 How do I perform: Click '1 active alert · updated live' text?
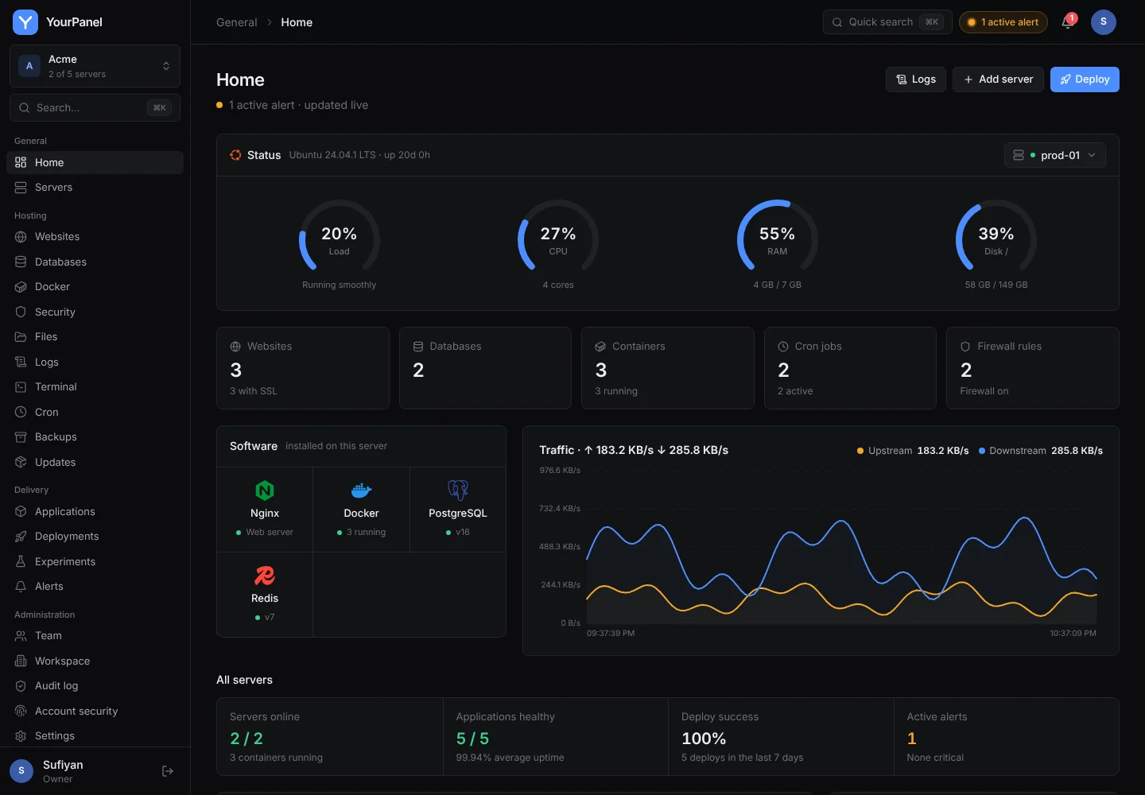click(x=298, y=105)
